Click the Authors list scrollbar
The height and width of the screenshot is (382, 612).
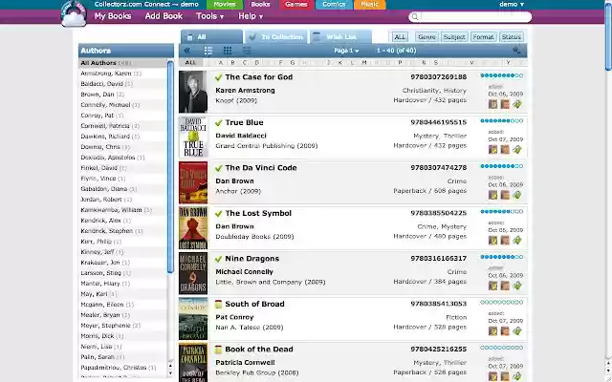170,167
